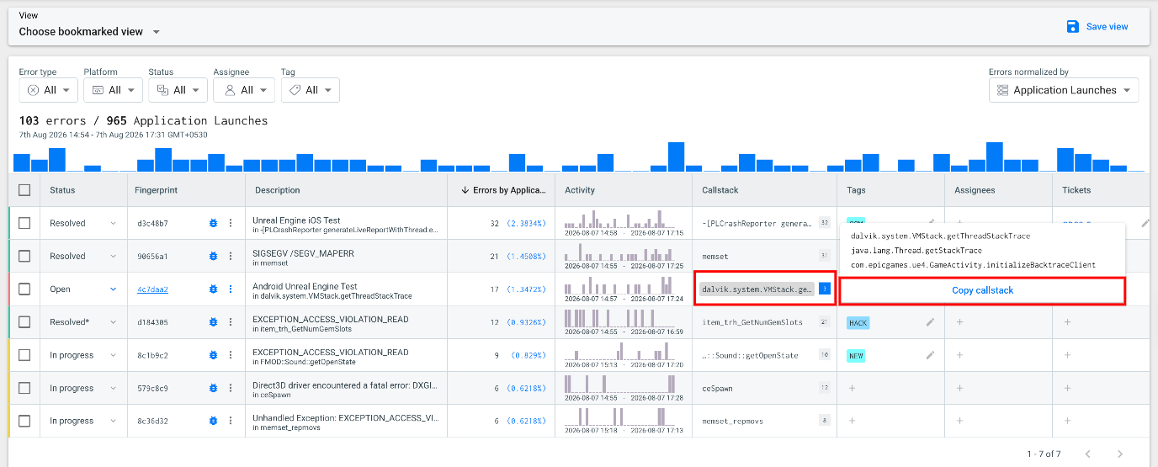The image size is (1158, 467).
Task: Open Tag filter dropdown
Action: [310, 90]
